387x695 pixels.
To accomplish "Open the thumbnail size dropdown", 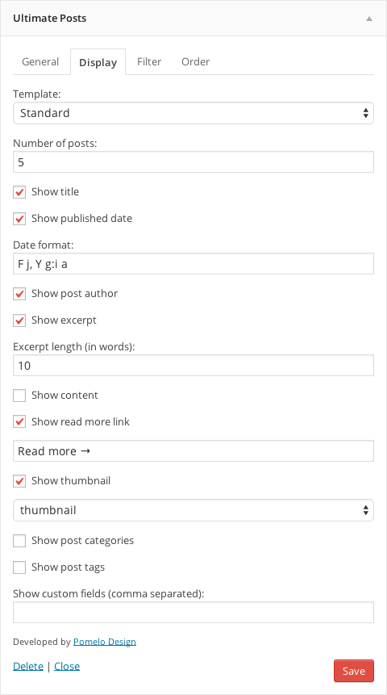I will coord(193,510).
